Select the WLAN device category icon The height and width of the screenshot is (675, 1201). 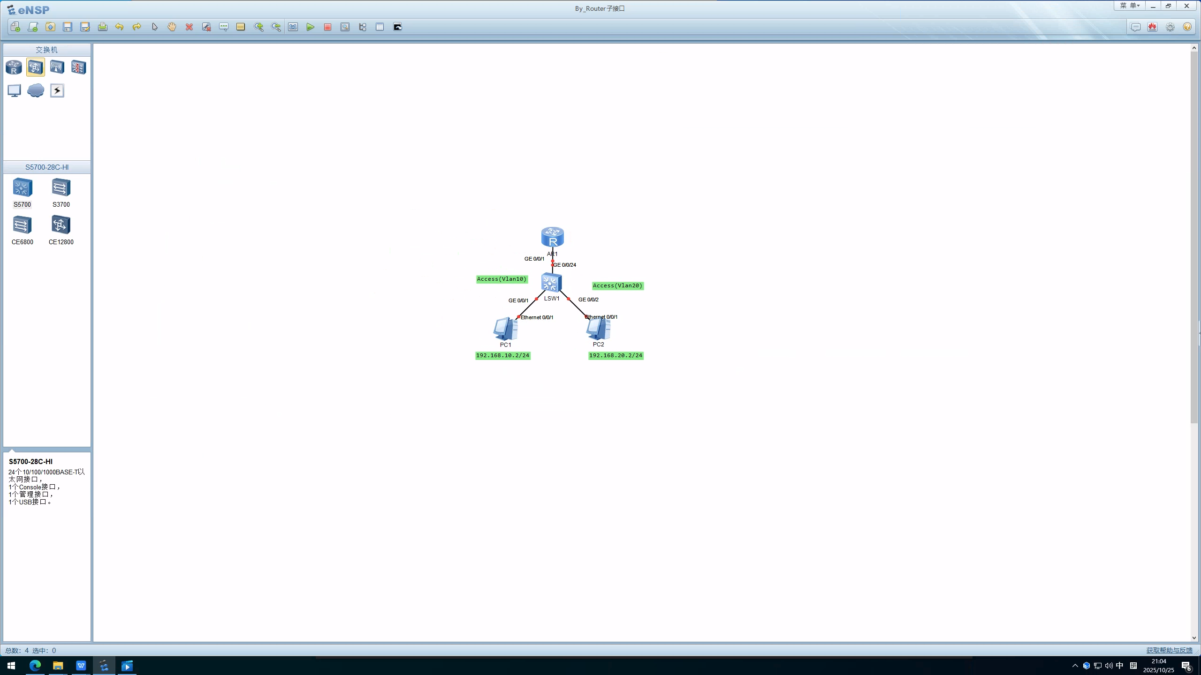[x=57, y=67]
